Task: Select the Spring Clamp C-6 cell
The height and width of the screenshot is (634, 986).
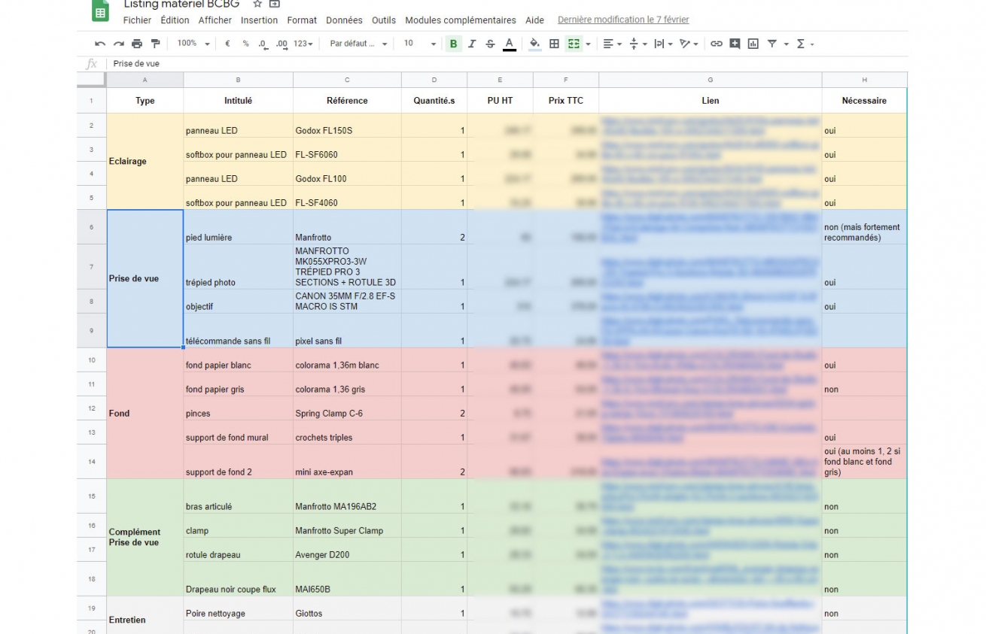Action: [x=347, y=408]
